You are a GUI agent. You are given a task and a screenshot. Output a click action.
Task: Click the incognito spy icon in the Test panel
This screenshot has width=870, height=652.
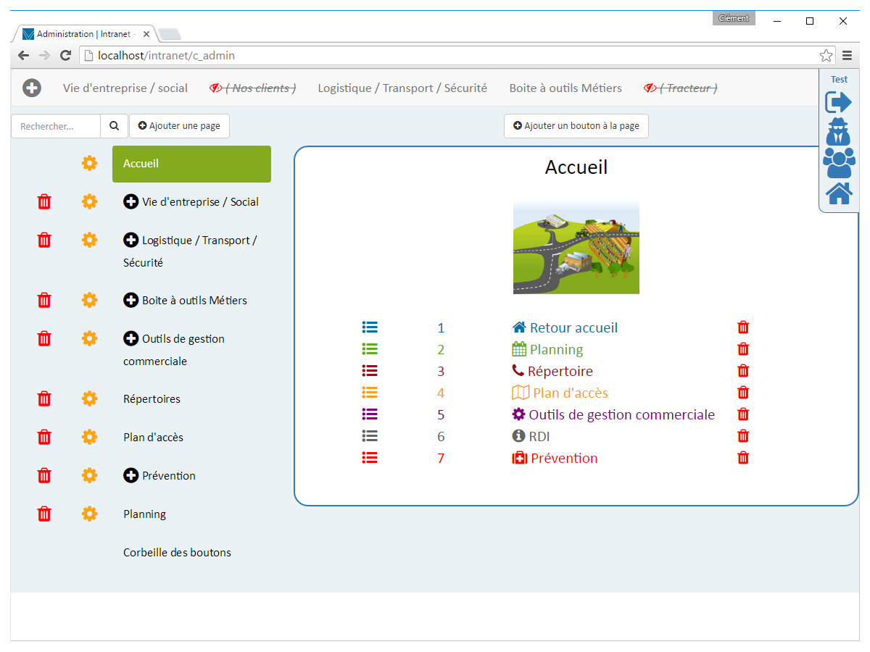(839, 132)
